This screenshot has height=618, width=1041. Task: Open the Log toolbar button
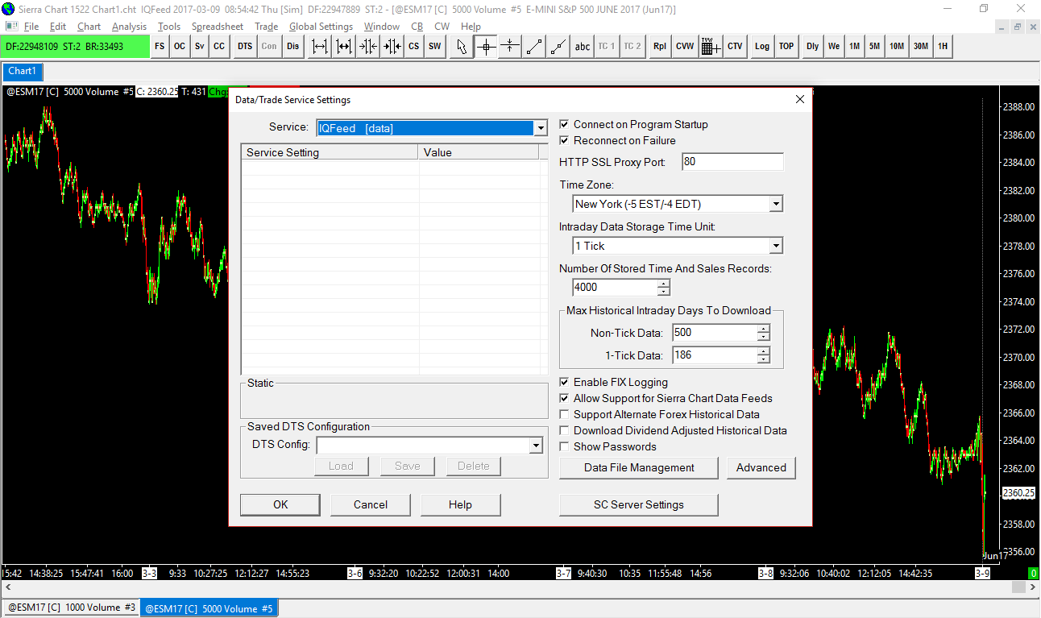point(762,47)
